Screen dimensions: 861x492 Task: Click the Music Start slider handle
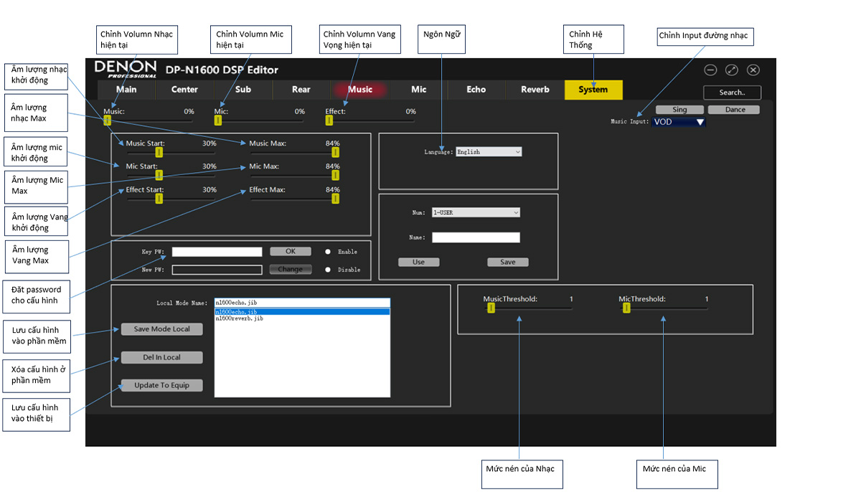pos(159,152)
